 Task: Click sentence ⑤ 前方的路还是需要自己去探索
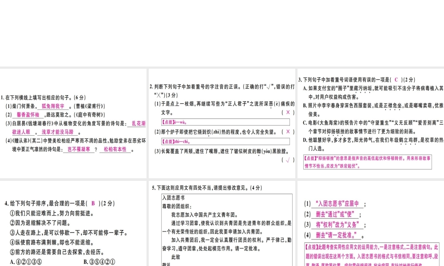57,252
